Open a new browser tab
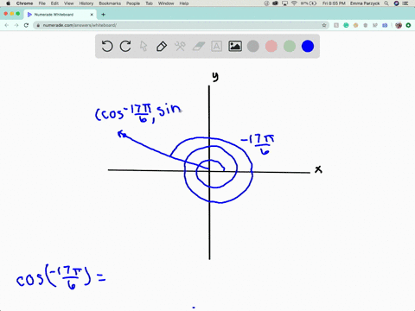The image size is (415, 311). coord(103,15)
